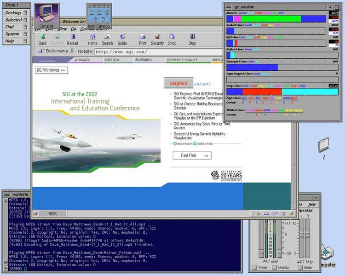Open the Find menu in toolchest
This screenshot has width=345, height=276.
point(10,27)
